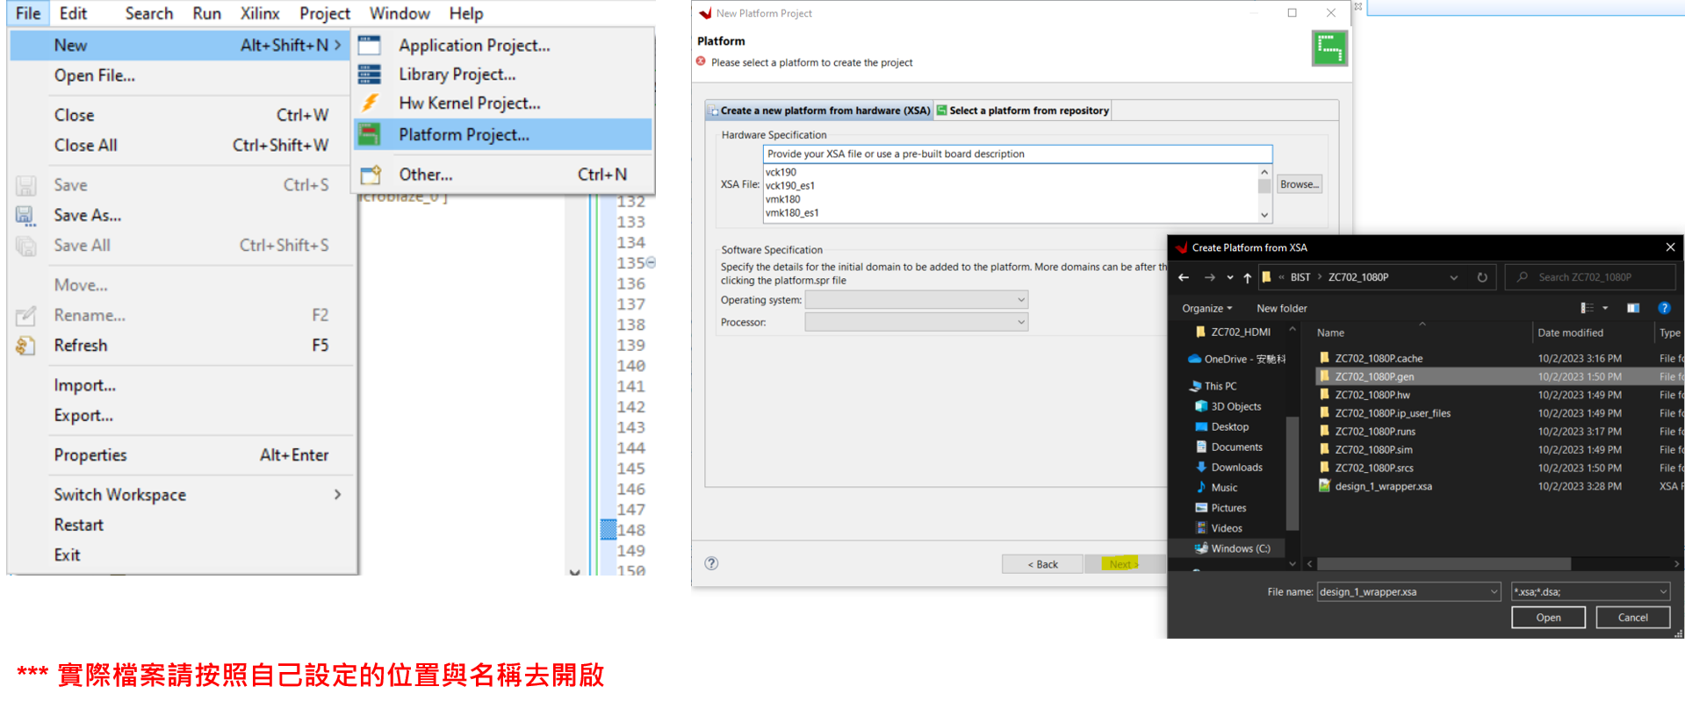Select Import... in File menu

click(84, 385)
